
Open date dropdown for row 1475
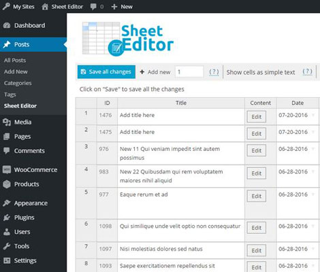coord(313,132)
